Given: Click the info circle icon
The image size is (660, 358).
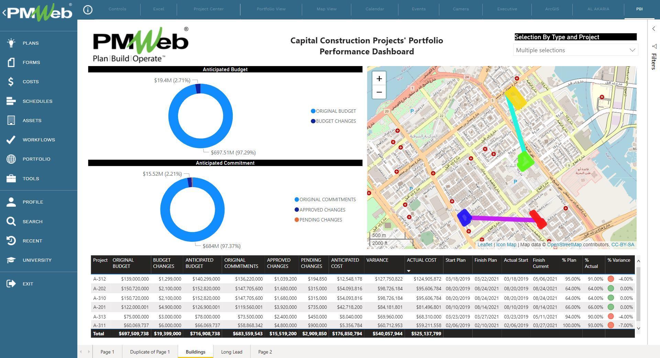Looking at the screenshot, I should tap(88, 10).
